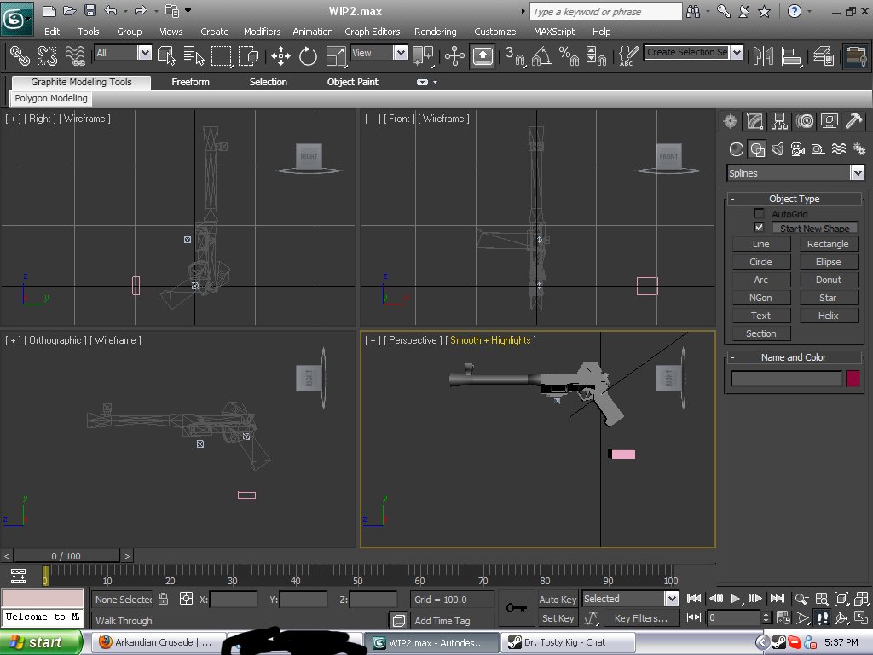Switch to the Freeform ribbon tab
This screenshot has width=873, height=655.
click(x=190, y=82)
